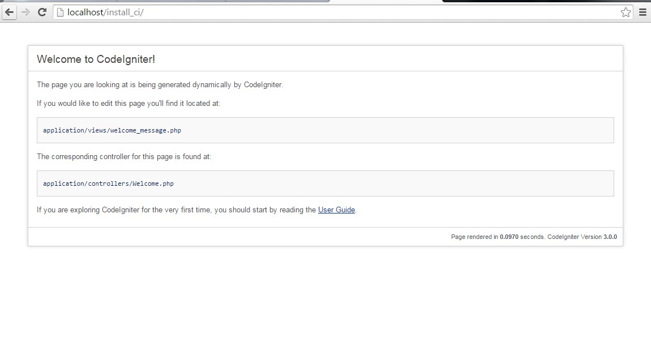The height and width of the screenshot is (346, 651).
Task: Click the 'generated dynamically by CodeIgniter' sentence
Action: 160,85
